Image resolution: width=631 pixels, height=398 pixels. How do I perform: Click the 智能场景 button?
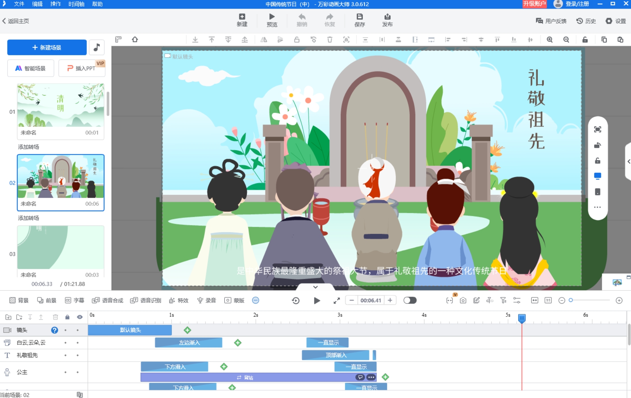click(31, 68)
